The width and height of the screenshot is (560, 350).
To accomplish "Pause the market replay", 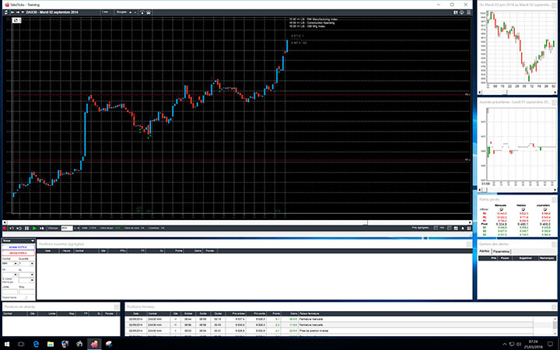I will pos(26,228).
